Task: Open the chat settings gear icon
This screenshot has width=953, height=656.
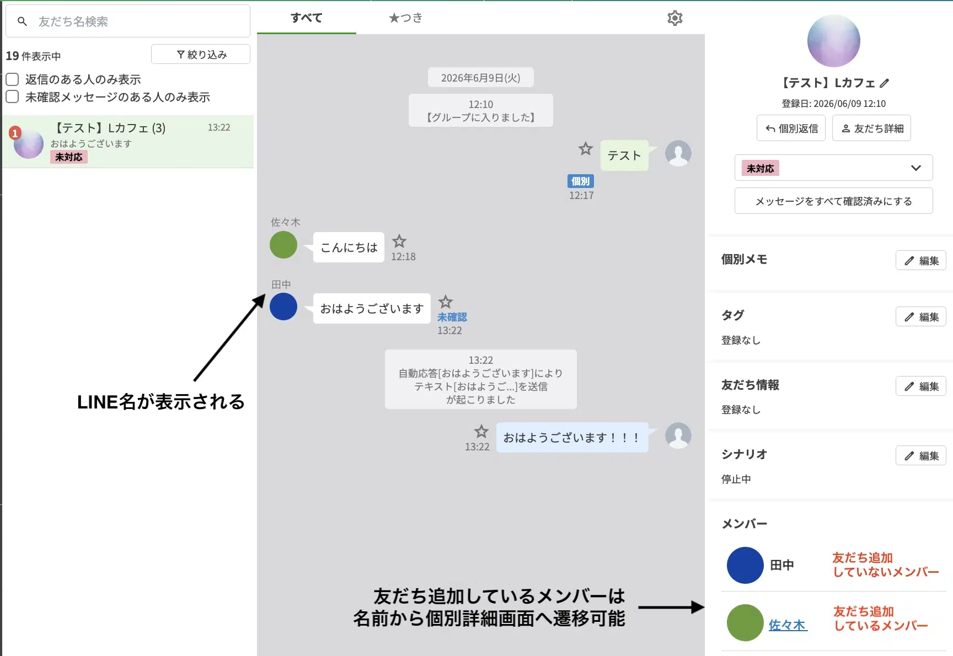Action: [674, 18]
